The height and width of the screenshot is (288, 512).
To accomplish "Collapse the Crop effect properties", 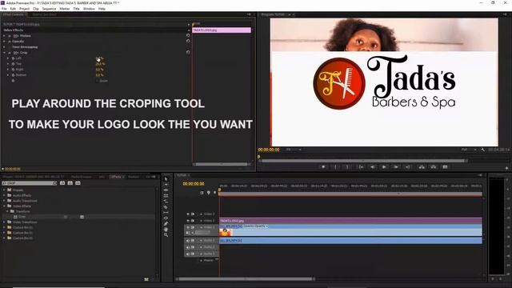I will 5,53.
